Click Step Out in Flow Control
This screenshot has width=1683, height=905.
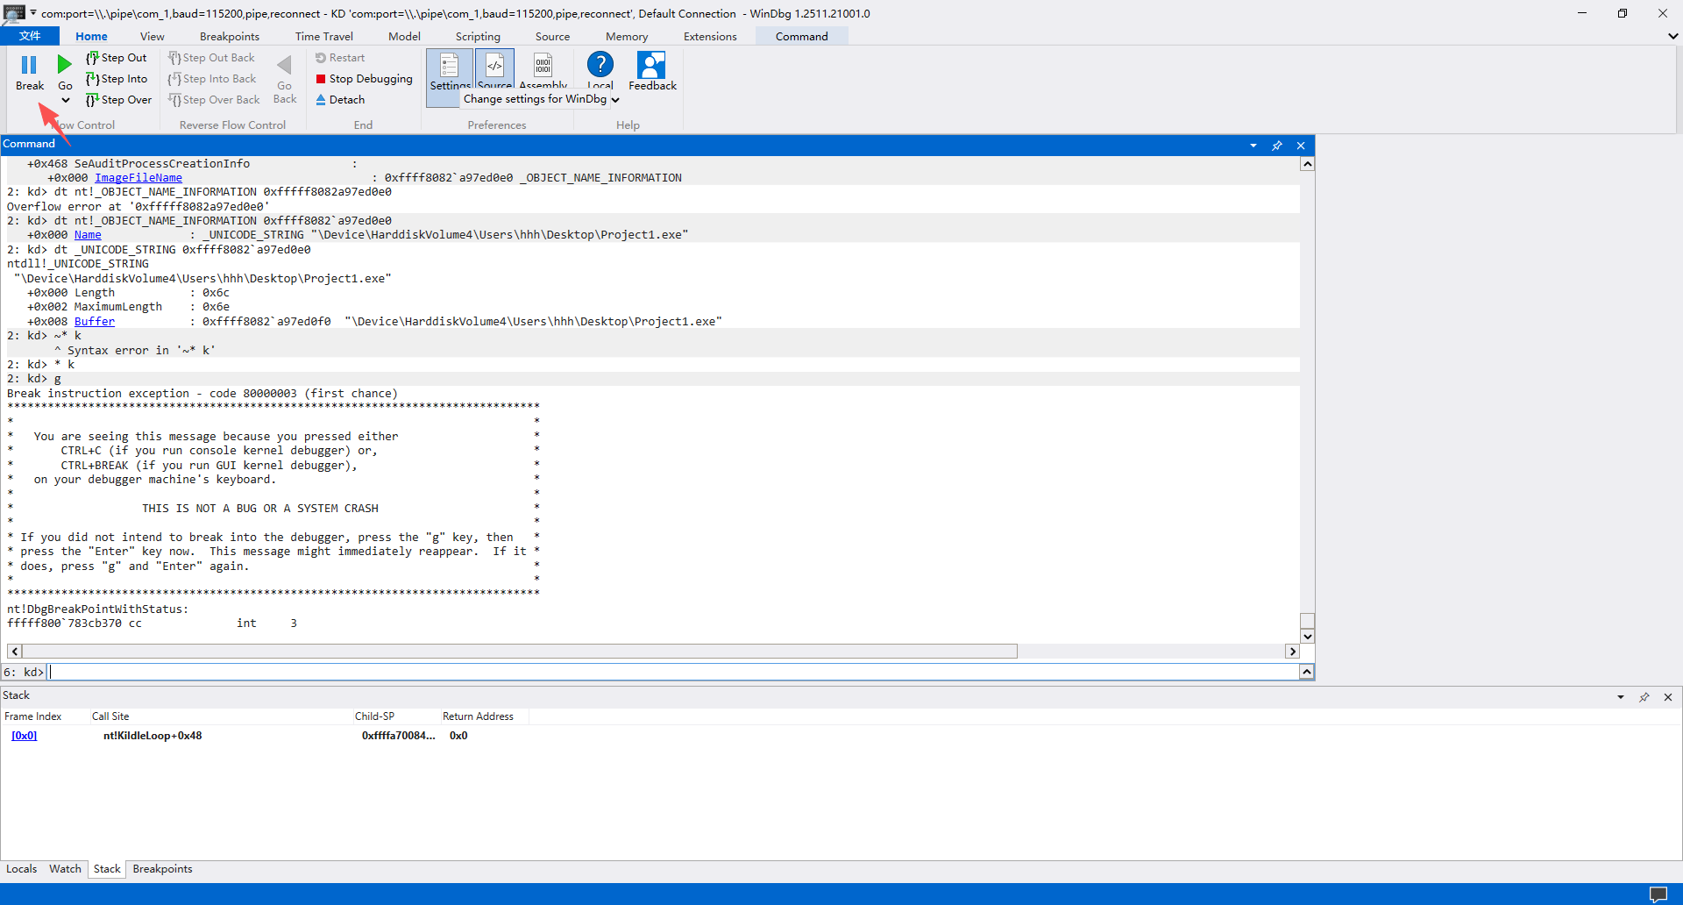[x=117, y=58]
